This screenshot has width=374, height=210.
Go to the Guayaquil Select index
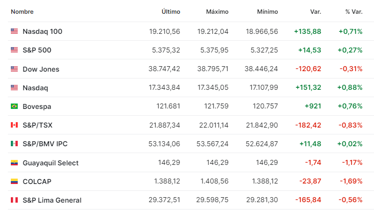pyautogui.click(x=51, y=163)
